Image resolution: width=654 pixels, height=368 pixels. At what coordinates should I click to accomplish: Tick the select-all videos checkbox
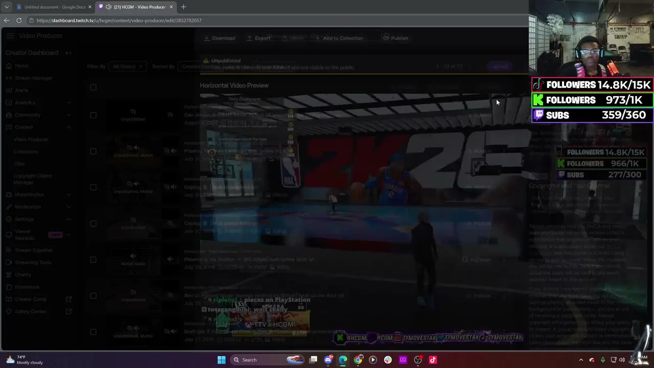[x=93, y=87]
